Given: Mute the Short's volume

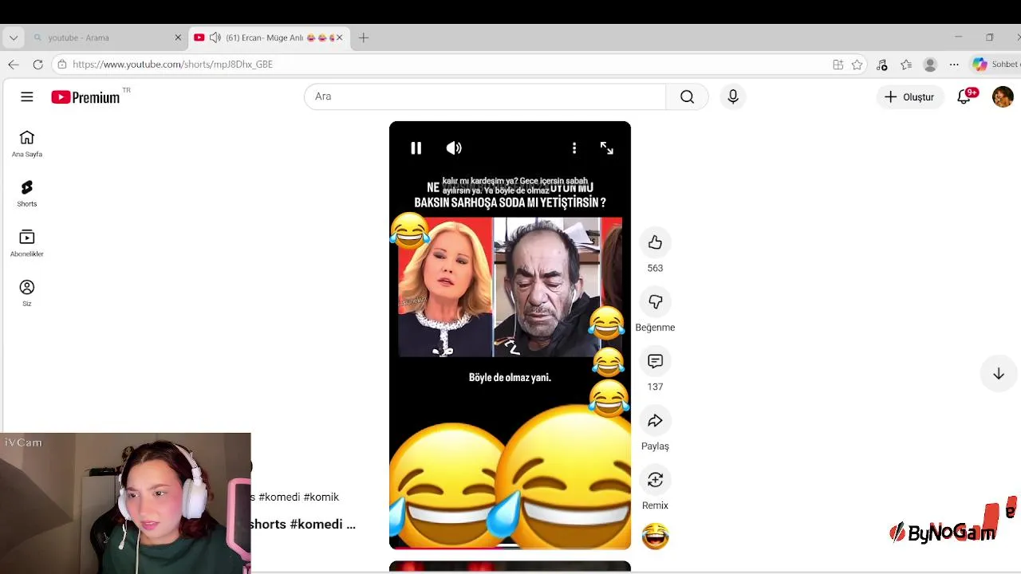Looking at the screenshot, I should click(454, 148).
